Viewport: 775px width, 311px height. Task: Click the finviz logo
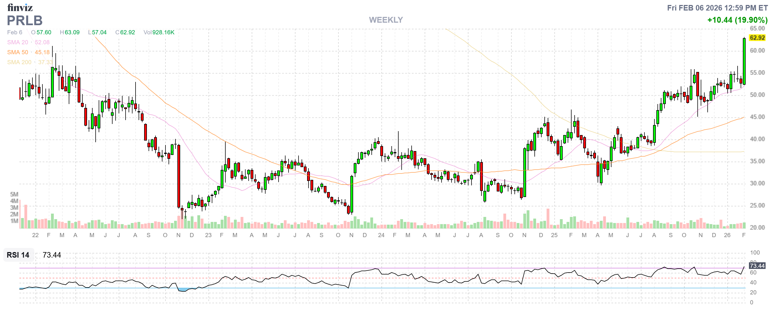pyautogui.click(x=20, y=7)
